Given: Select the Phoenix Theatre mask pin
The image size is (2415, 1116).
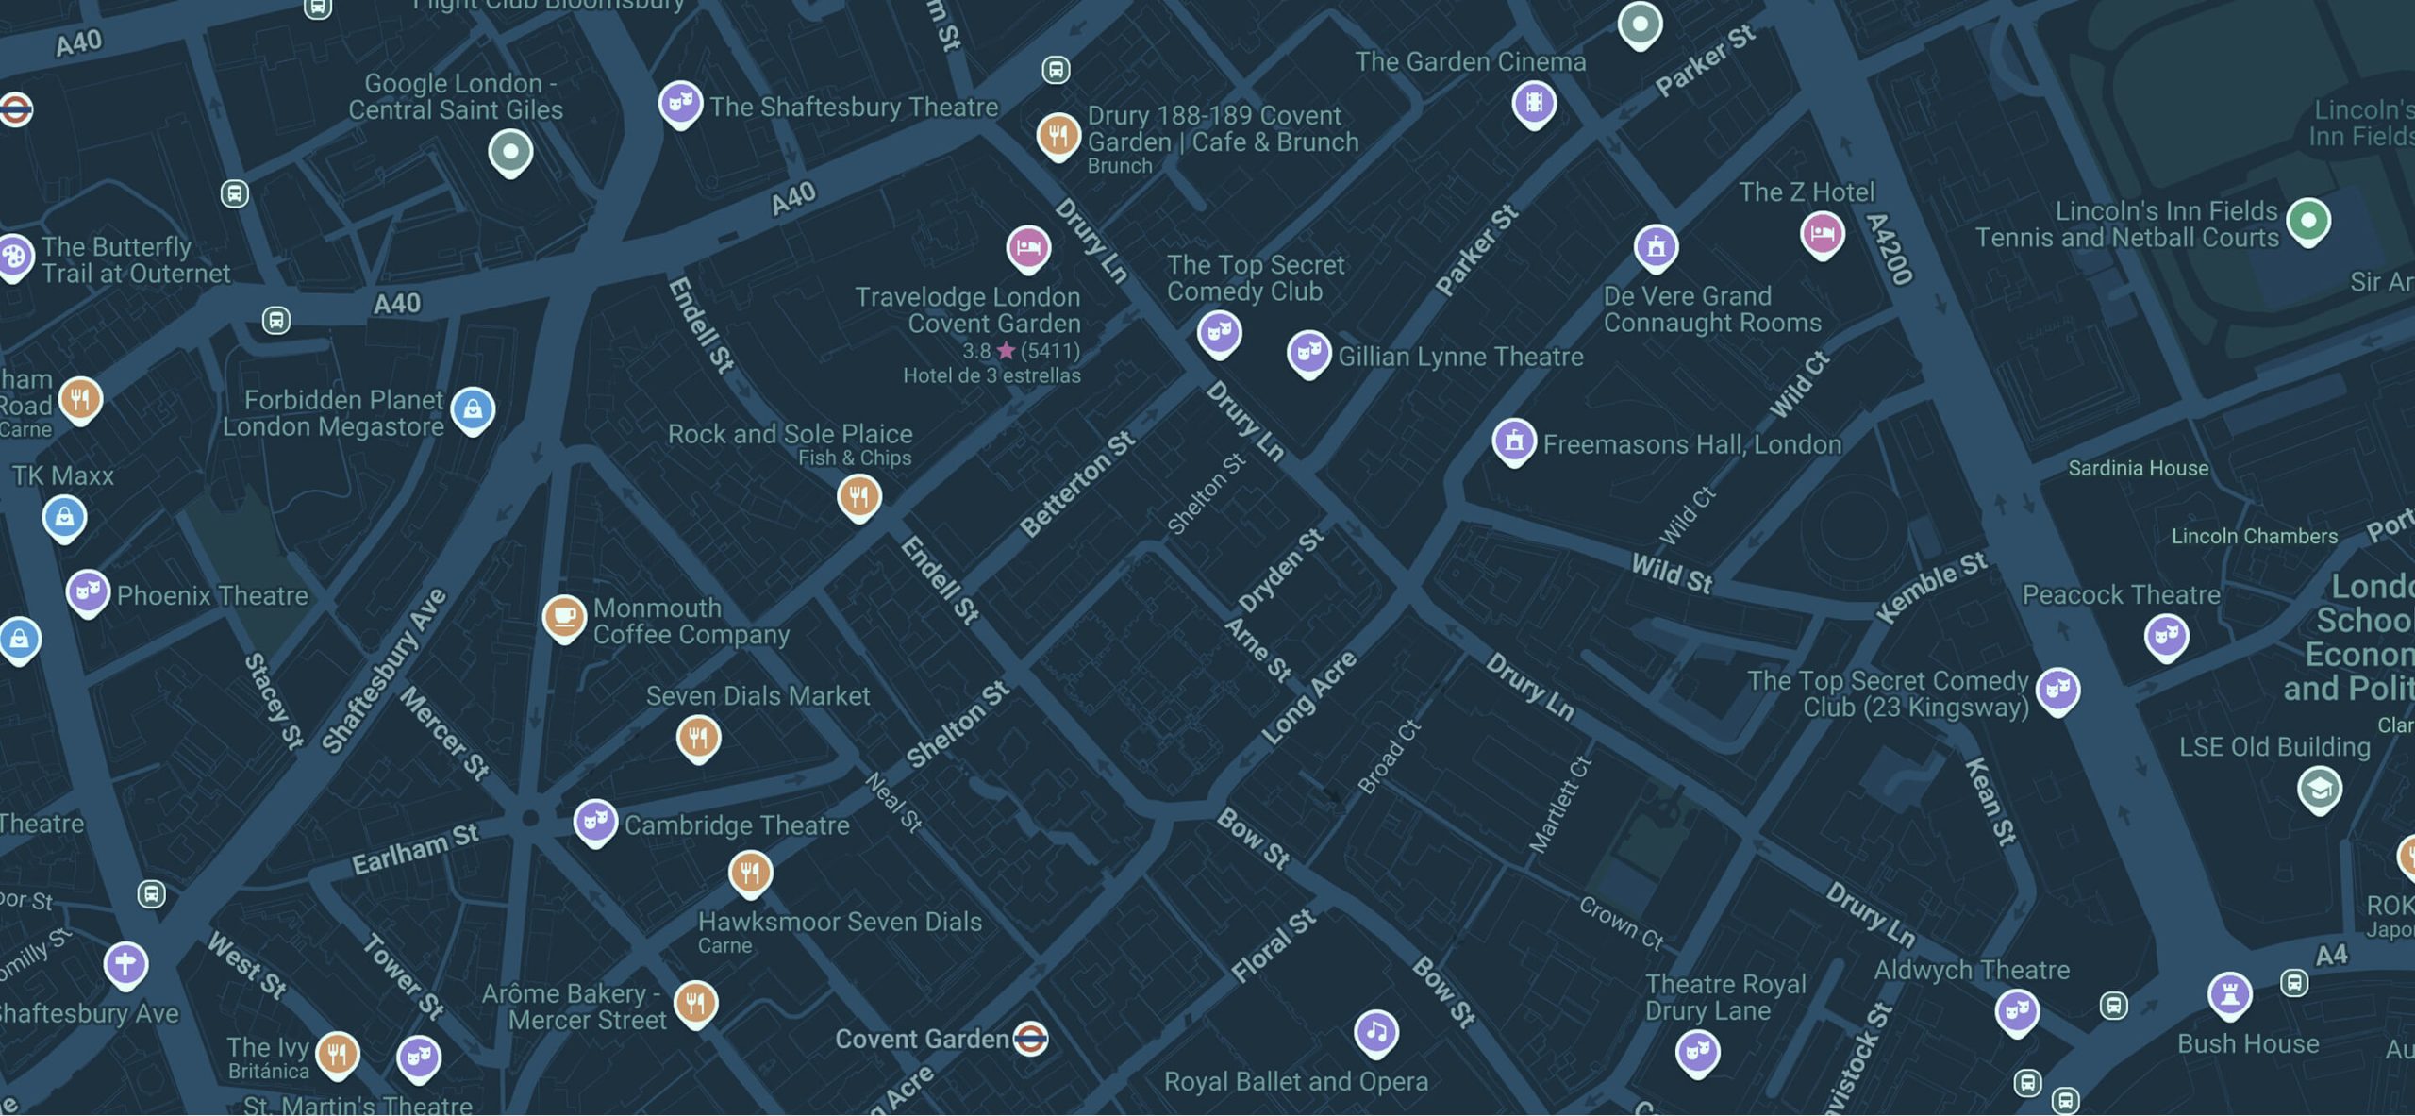Looking at the screenshot, I should pyautogui.click(x=88, y=592).
